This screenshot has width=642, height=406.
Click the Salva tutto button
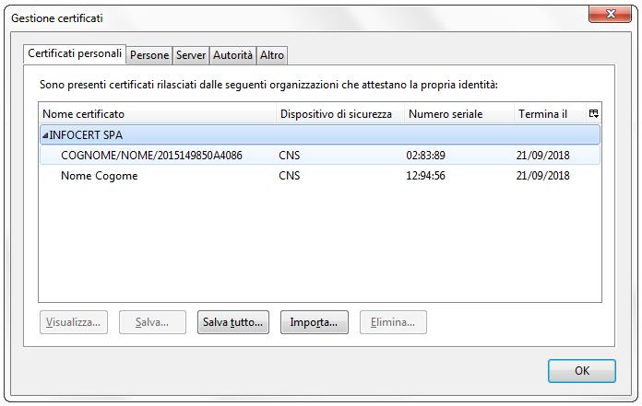point(233,323)
